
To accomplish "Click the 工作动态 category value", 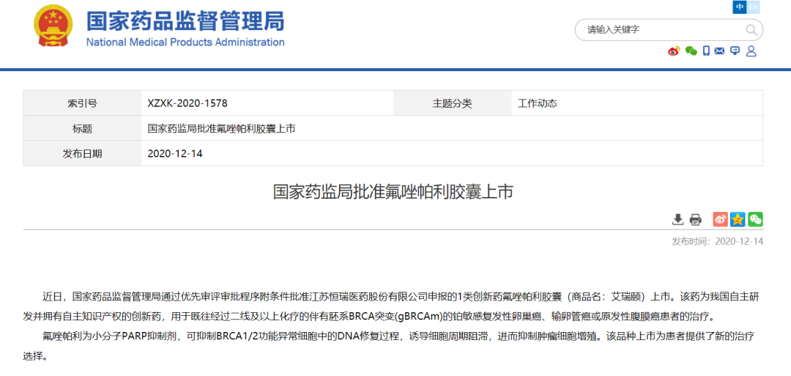I will [538, 103].
